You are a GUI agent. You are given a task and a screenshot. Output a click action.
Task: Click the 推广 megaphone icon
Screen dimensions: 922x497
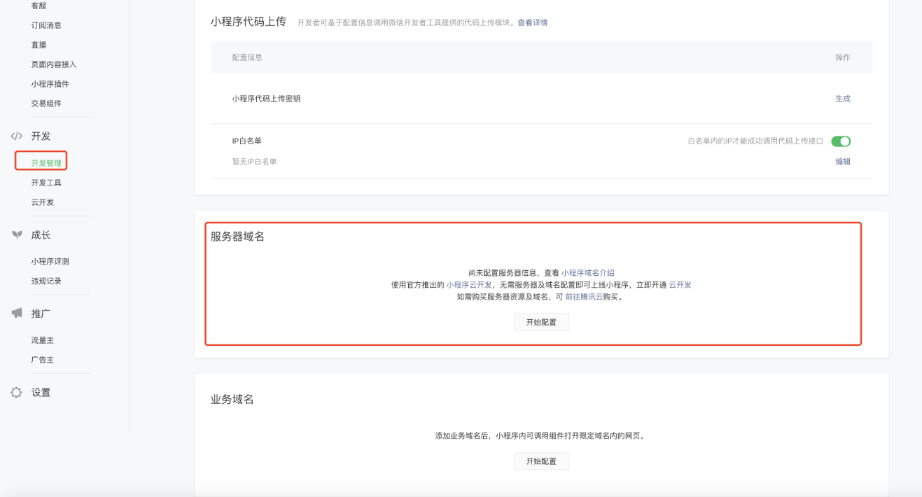pos(17,314)
